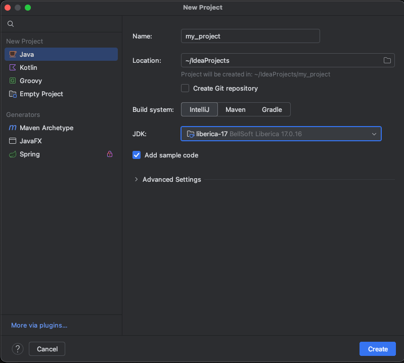Focus the Name field with my_project

pyautogui.click(x=250, y=36)
